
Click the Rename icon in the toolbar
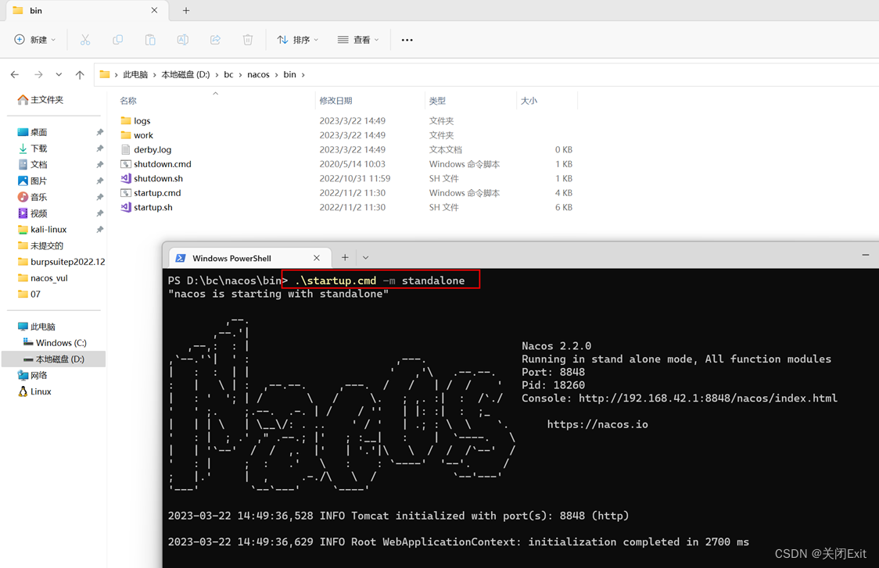183,40
